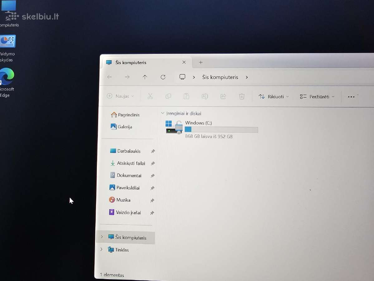The height and width of the screenshot is (281, 374).
Task: Open Paveikslėliai quick access folder
Action: coord(124,188)
